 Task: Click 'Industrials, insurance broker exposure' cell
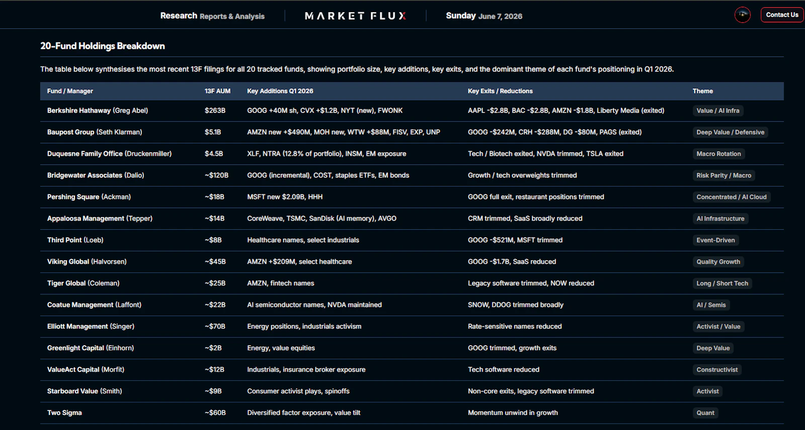(306, 370)
